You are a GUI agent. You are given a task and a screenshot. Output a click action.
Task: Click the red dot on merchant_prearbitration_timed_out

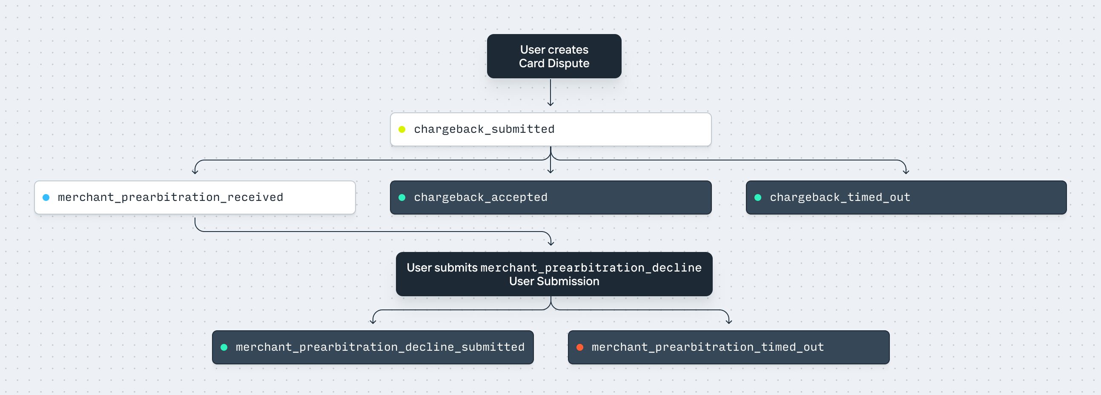pyautogui.click(x=579, y=347)
